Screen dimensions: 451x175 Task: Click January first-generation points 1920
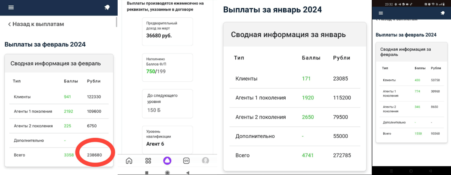308,98
